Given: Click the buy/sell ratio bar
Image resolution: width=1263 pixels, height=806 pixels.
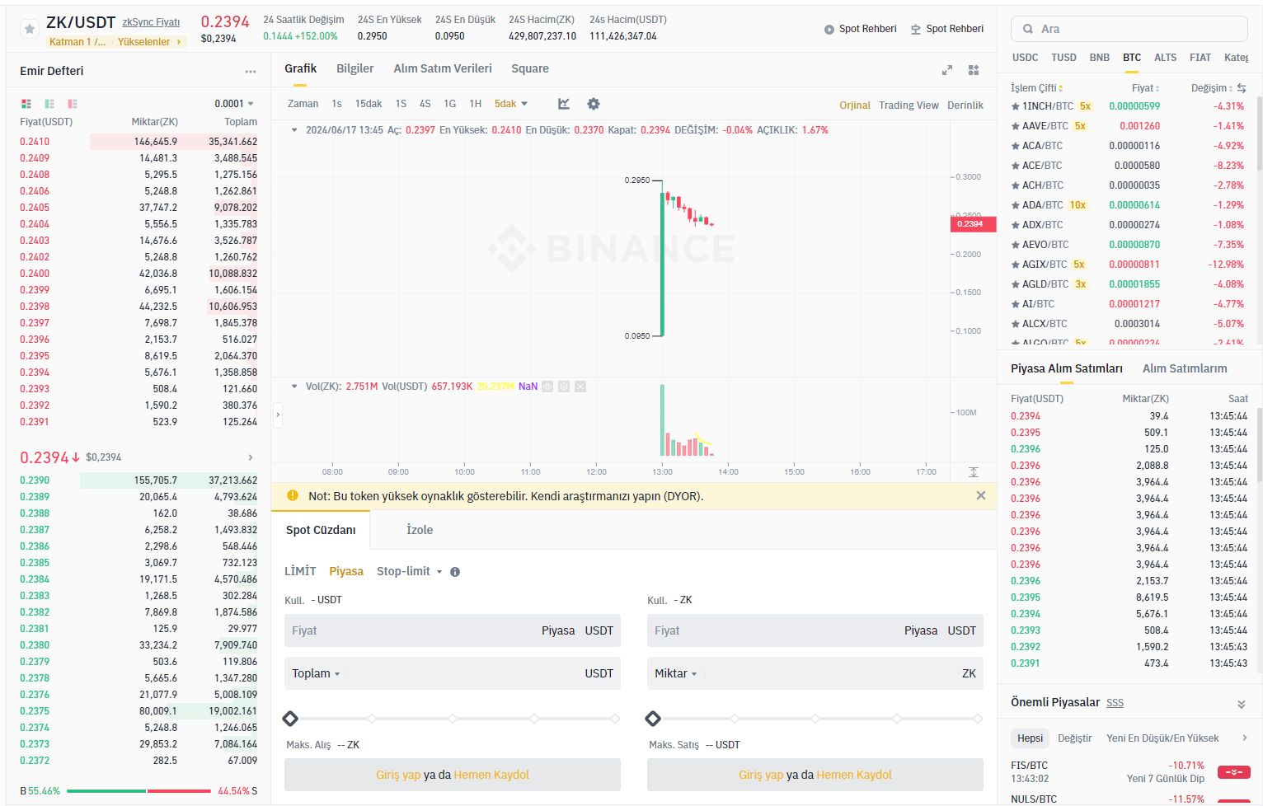Looking at the screenshot, I should click(139, 791).
